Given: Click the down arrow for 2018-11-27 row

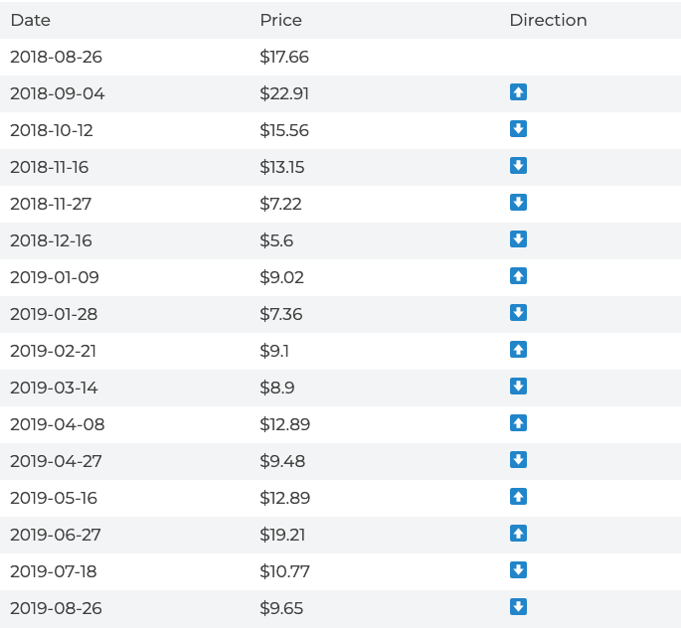Looking at the screenshot, I should (518, 203).
